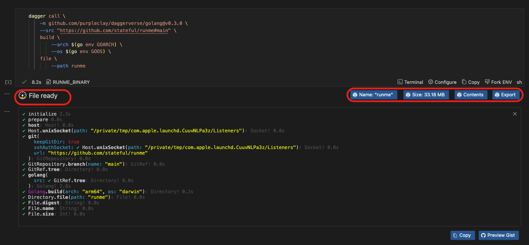Click the File ready heading
Viewport: 529px width, 245px height.
point(43,96)
